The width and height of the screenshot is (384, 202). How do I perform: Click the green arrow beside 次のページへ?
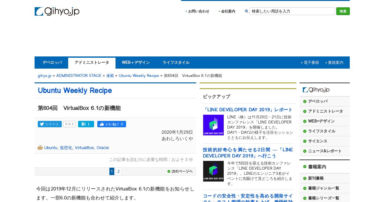pyautogui.click(x=169, y=172)
